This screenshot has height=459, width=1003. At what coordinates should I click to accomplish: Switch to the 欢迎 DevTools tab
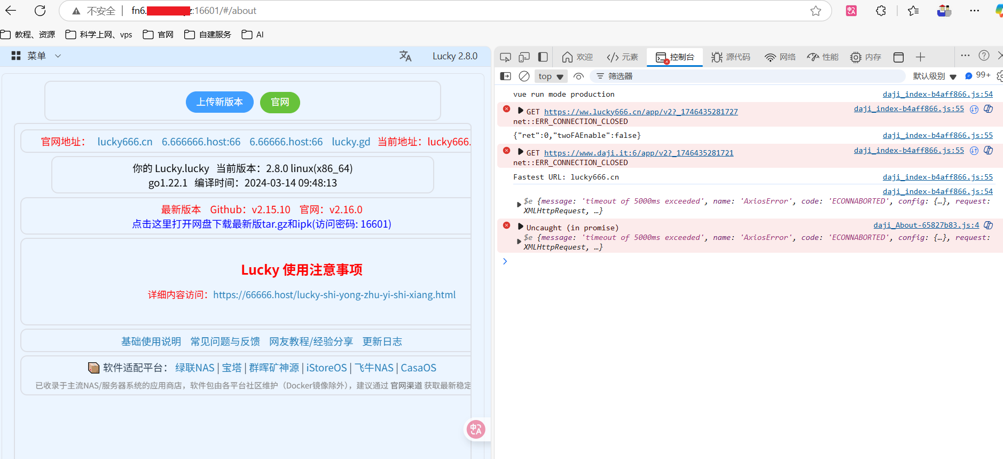577,57
